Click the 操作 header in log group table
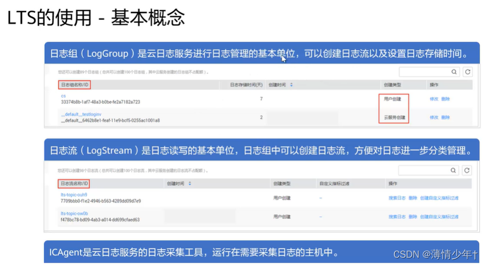Image resolution: width=486 pixels, height=265 pixels. click(x=434, y=85)
